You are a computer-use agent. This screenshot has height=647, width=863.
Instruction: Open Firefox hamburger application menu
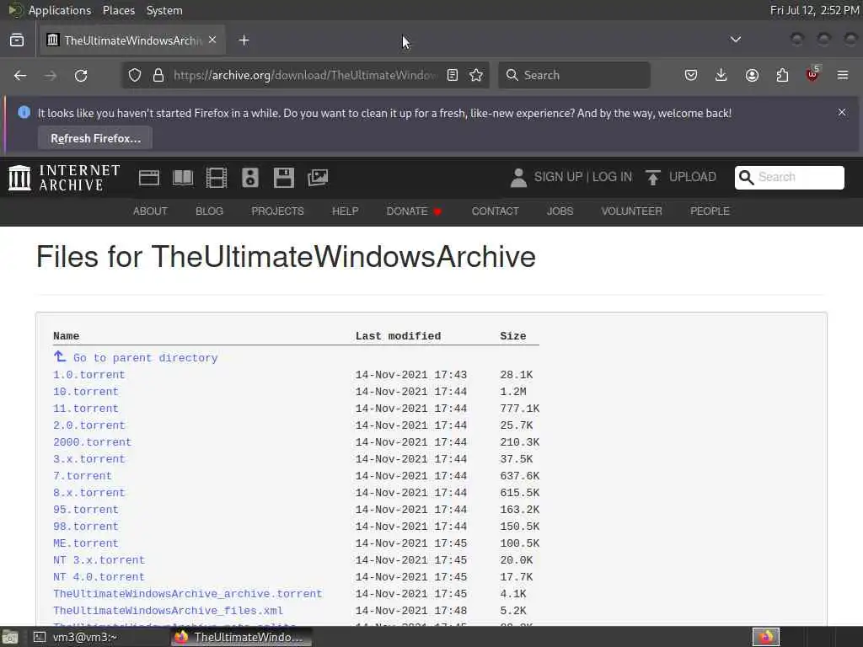pyautogui.click(x=843, y=75)
